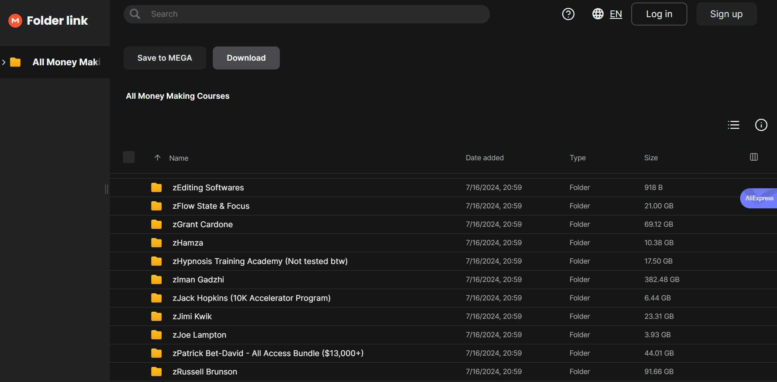The width and height of the screenshot is (777, 382).
Task: Click the zJimi Kwik folder icon
Action: (156, 316)
